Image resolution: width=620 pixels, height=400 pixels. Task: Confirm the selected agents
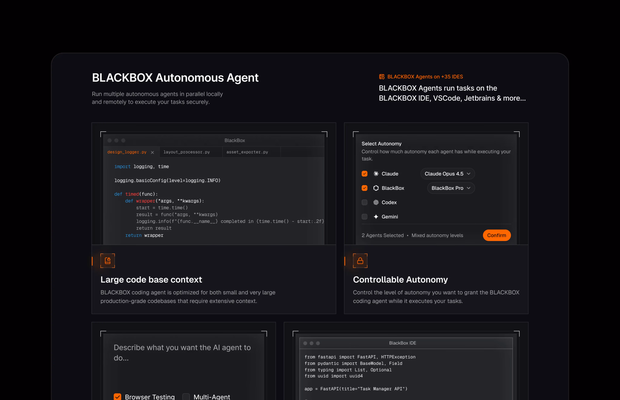pyautogui.click(x=496, y=235)
